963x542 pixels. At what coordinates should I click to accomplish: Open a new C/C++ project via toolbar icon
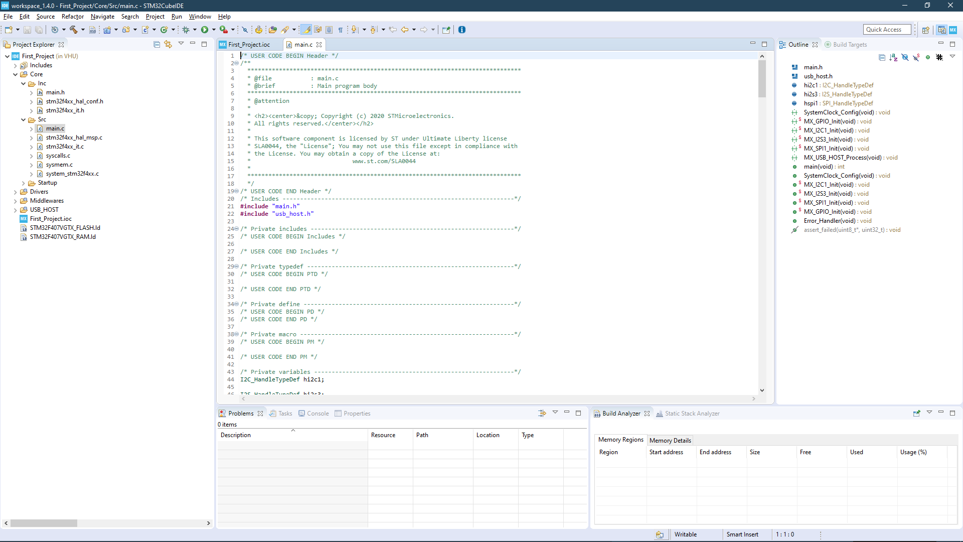point(107,30)
